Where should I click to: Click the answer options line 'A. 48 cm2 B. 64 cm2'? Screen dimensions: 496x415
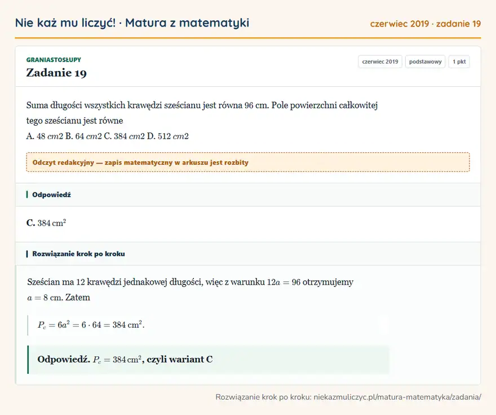pos(108,136)
